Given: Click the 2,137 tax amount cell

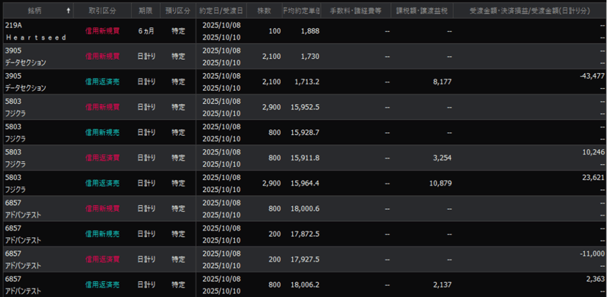Looking at the screenshot, I should coord(441,284).
